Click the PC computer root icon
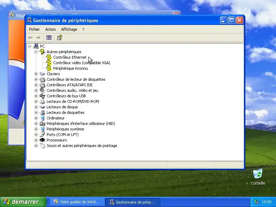 click(36, 46)
